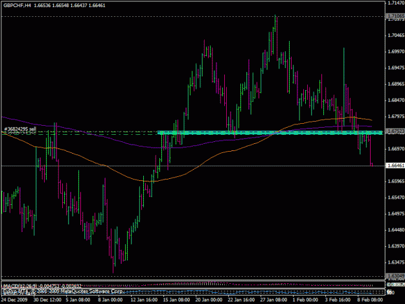This screenshot has width=405, height=304.
Task: Click the '27 Jan 08:00' time label
Action: [x=273, y=299]
